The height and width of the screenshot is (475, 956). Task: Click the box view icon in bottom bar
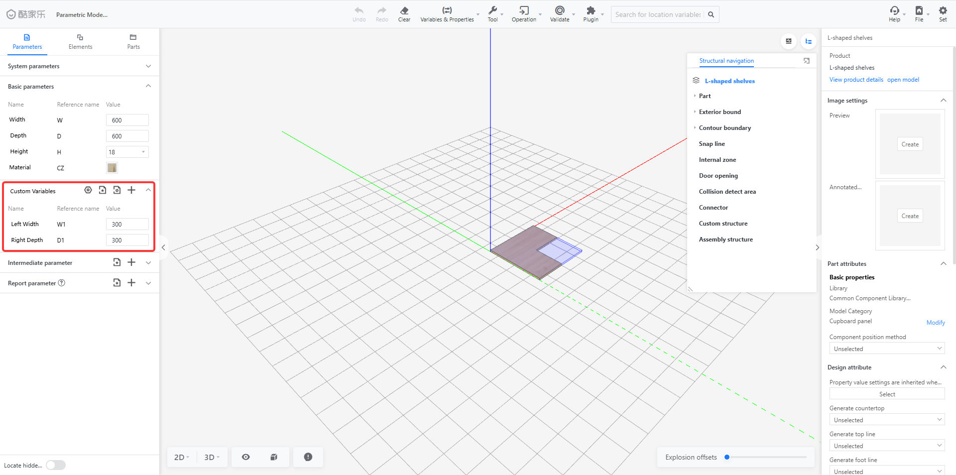click(274, 457)
